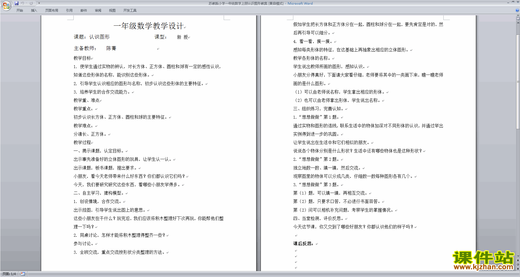The image size is (520, 277).
Task: Click the line 四、当堂检测,评价反思。
Action: click(319, 218)
